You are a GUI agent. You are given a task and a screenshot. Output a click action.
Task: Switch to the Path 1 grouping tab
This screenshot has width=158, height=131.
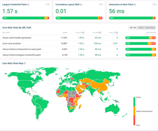click(x=141, y=28)
